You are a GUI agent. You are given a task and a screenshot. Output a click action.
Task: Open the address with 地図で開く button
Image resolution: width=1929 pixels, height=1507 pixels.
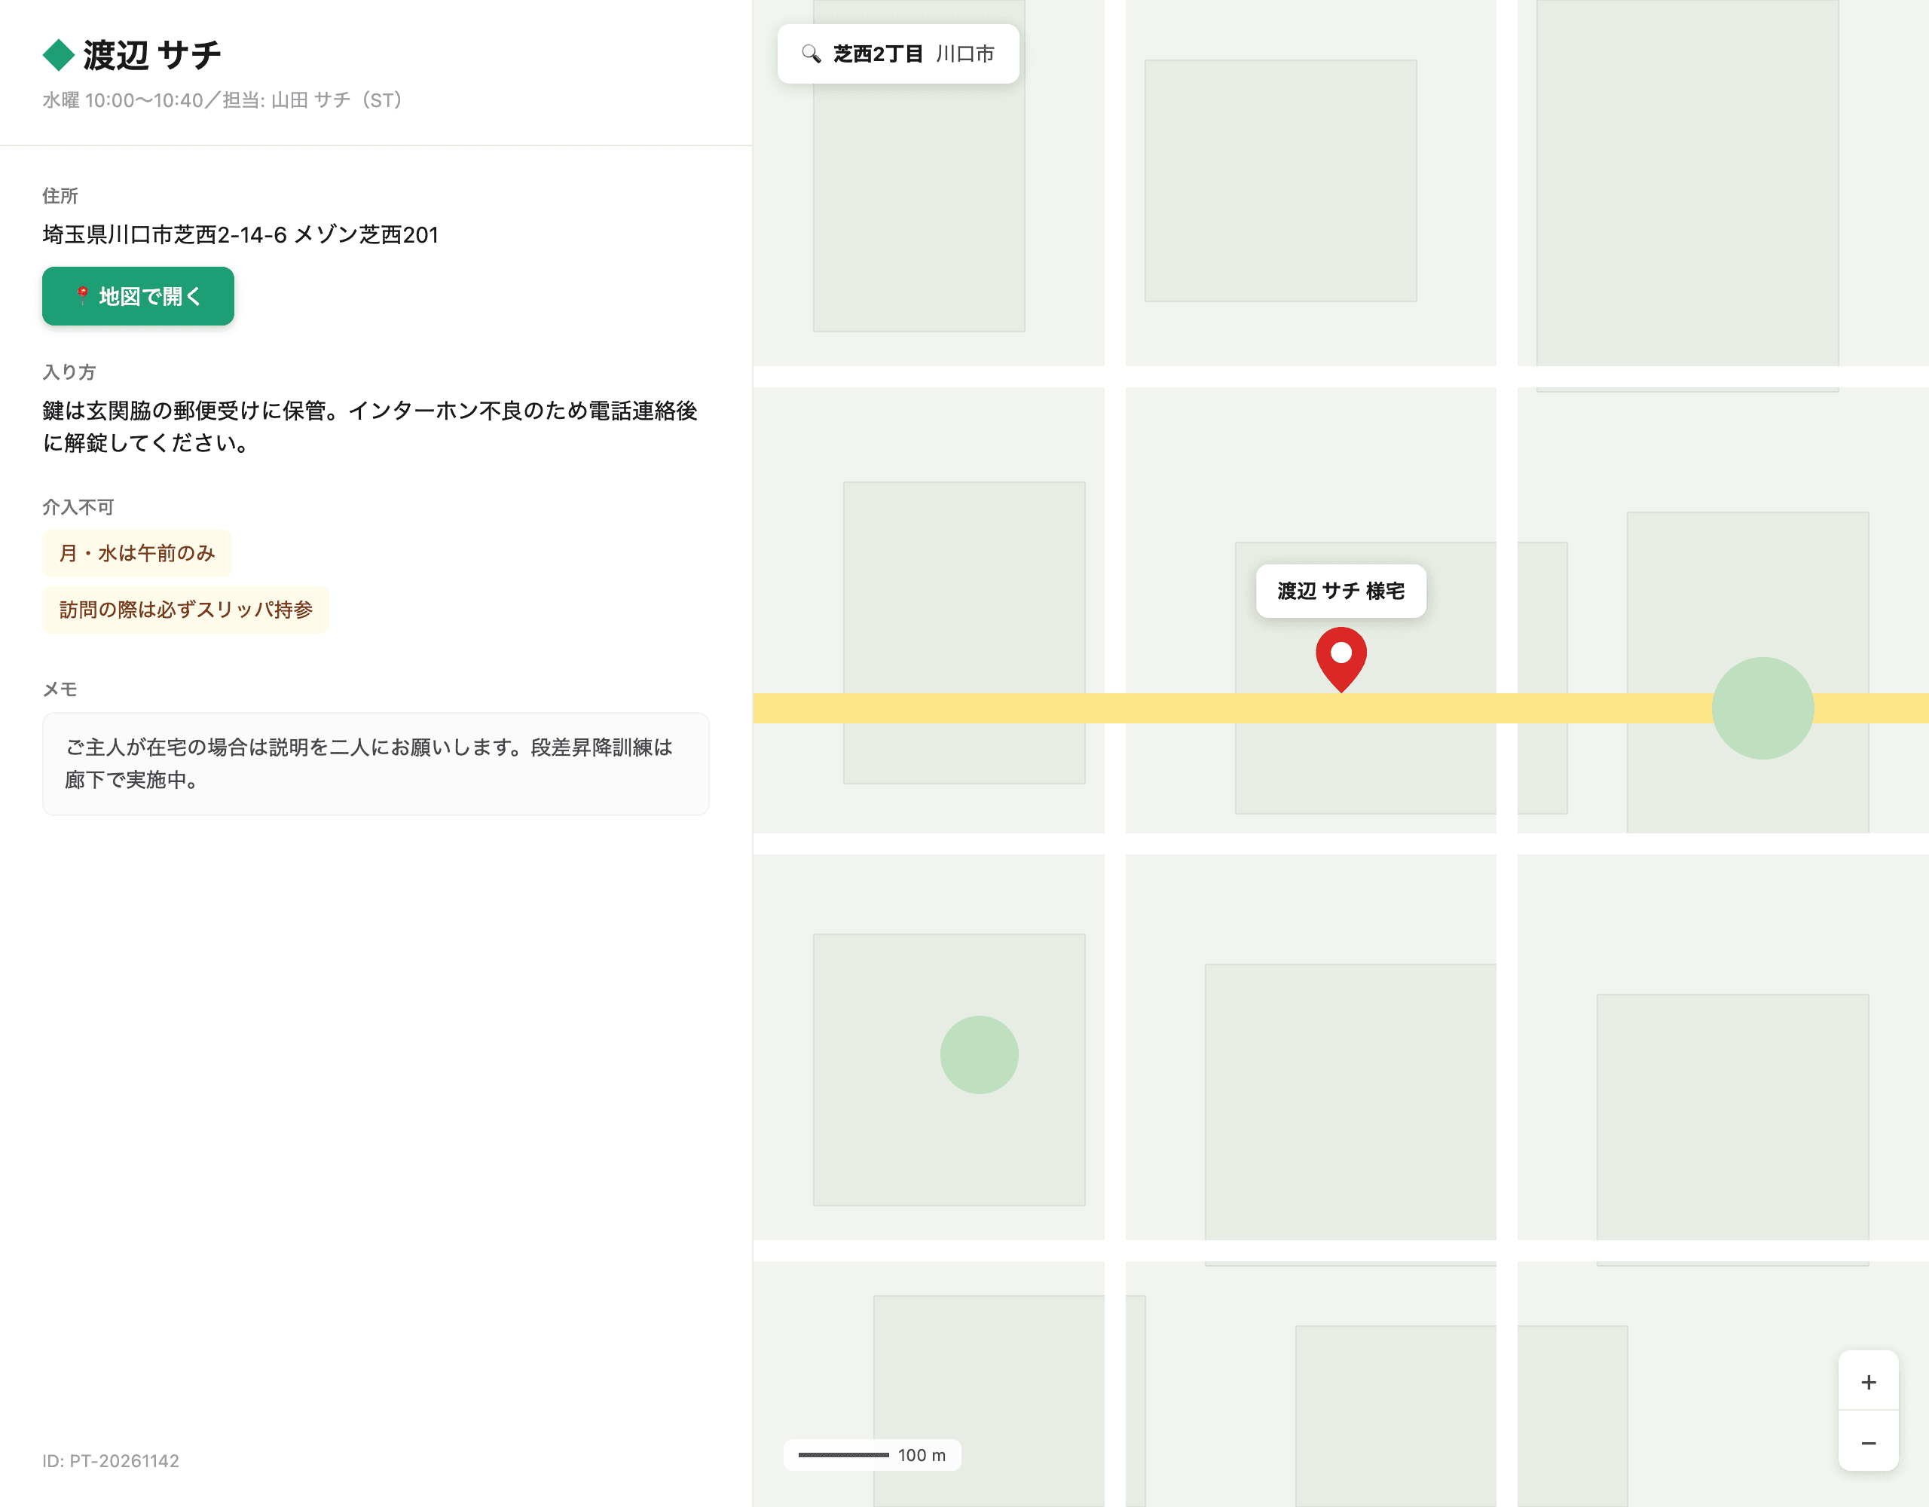click(138, 296)
